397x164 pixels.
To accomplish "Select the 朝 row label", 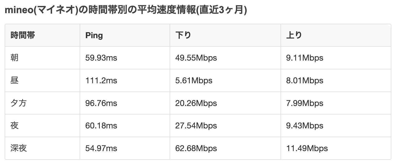I will [x=14, y=58].
